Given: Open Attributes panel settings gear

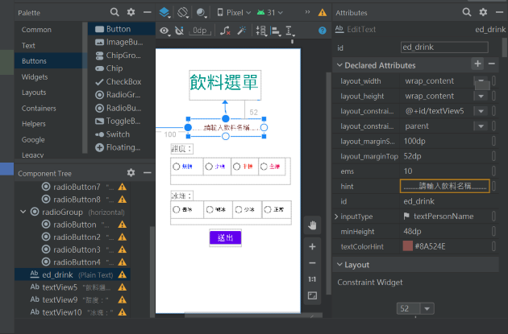Looking at the screenshot, I should pyautogui.click(x=483, y=12).
